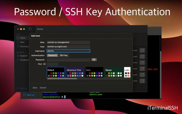182x114 pixels.
Task: Select the Default color theme
Action: coord(56,72)
